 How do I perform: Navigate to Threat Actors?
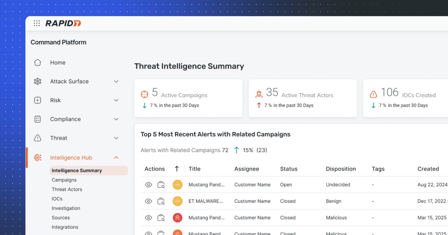click(67, 189)
